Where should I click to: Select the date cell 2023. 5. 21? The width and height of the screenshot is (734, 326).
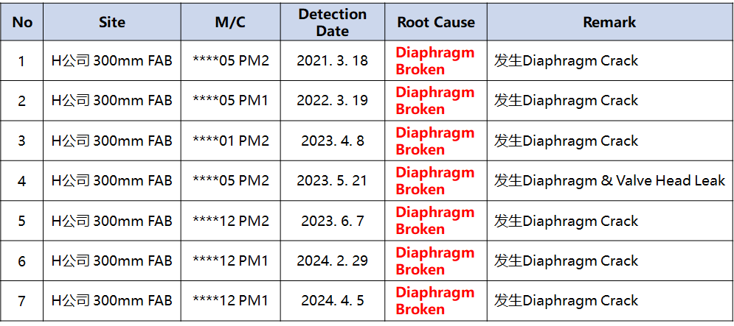tap(332, 180)
